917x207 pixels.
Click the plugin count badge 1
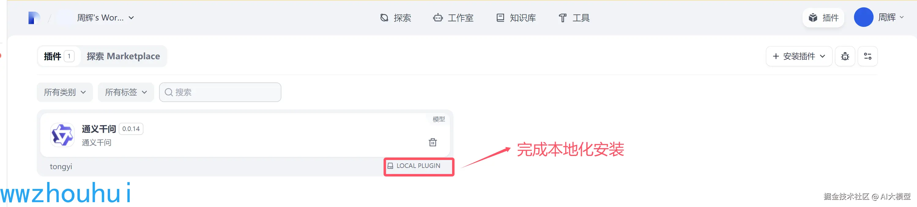69,56
